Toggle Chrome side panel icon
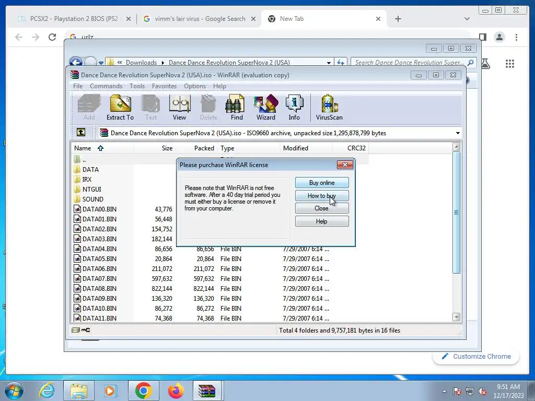This screenshot has width=535, height=401. (x=482, y=37)
